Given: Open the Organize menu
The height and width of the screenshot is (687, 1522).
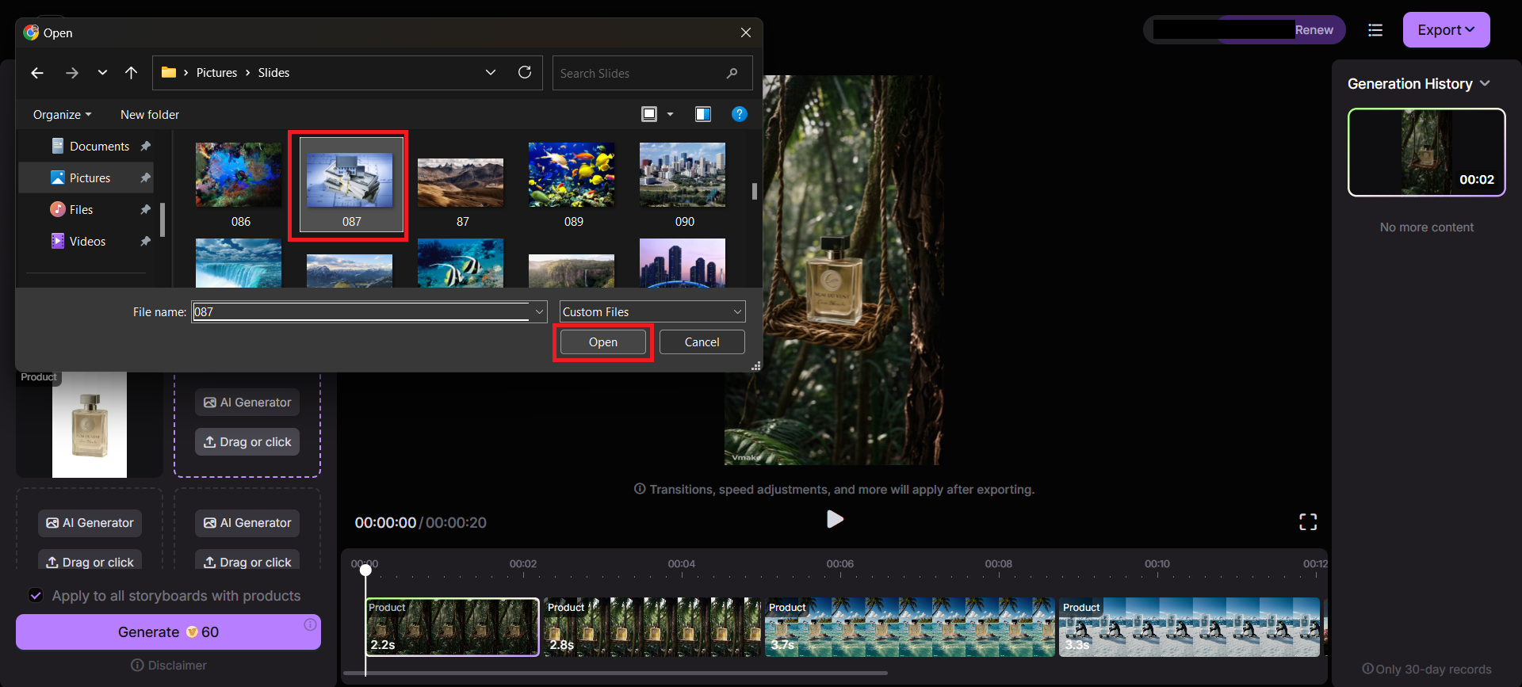Looking at the screenshot, I should pos(62,115).
